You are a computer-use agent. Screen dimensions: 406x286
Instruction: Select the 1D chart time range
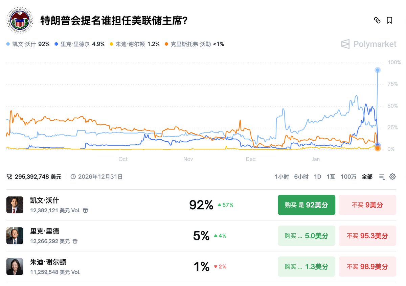coord(317,176)
